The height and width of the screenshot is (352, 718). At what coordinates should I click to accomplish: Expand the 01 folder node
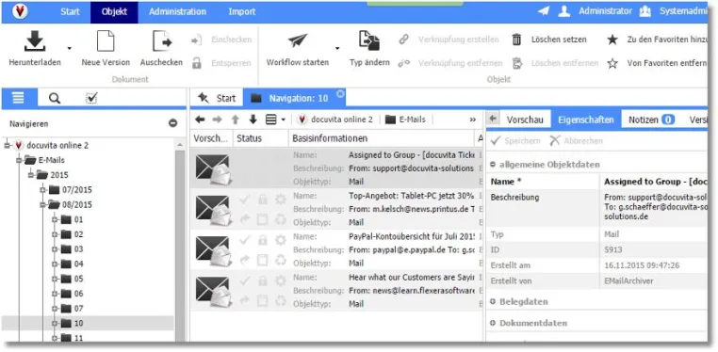[x=55, y=220]
